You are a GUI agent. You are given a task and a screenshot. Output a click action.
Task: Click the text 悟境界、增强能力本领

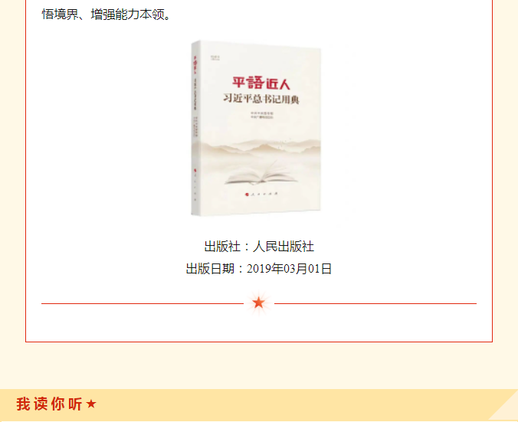[x=106, y=15]
